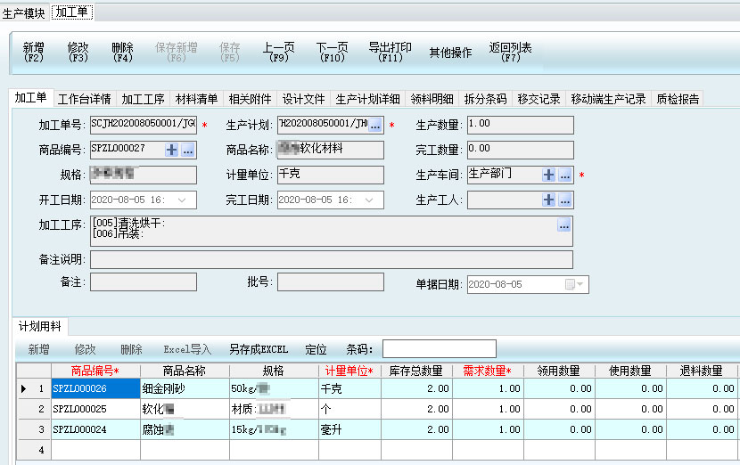Click the 批号 text field
The height and width of the screenshot is (465, 740).
pos(331,282)
